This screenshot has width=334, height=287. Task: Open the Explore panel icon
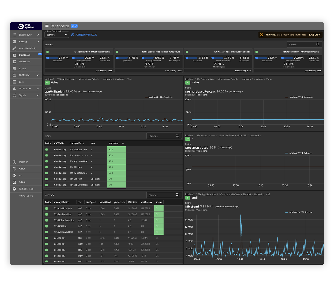pos(14,68)
